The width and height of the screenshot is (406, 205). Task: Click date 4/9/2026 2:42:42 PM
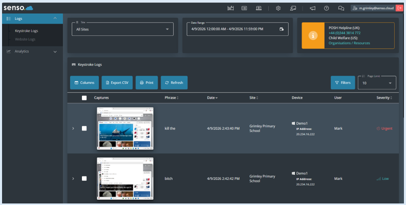[223, 178]
